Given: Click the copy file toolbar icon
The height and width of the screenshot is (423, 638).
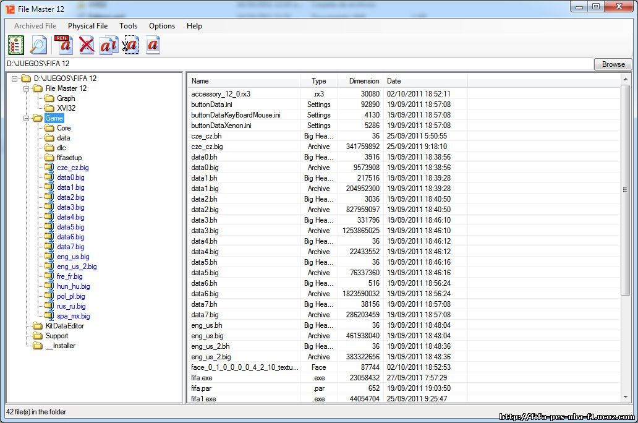Looking at the screenshot, I should 109,45.
